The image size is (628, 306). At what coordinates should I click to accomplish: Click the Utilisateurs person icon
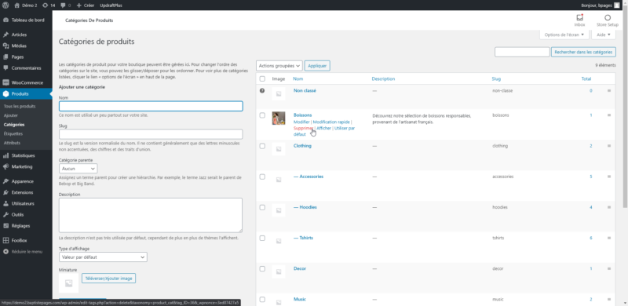(5, 203)
